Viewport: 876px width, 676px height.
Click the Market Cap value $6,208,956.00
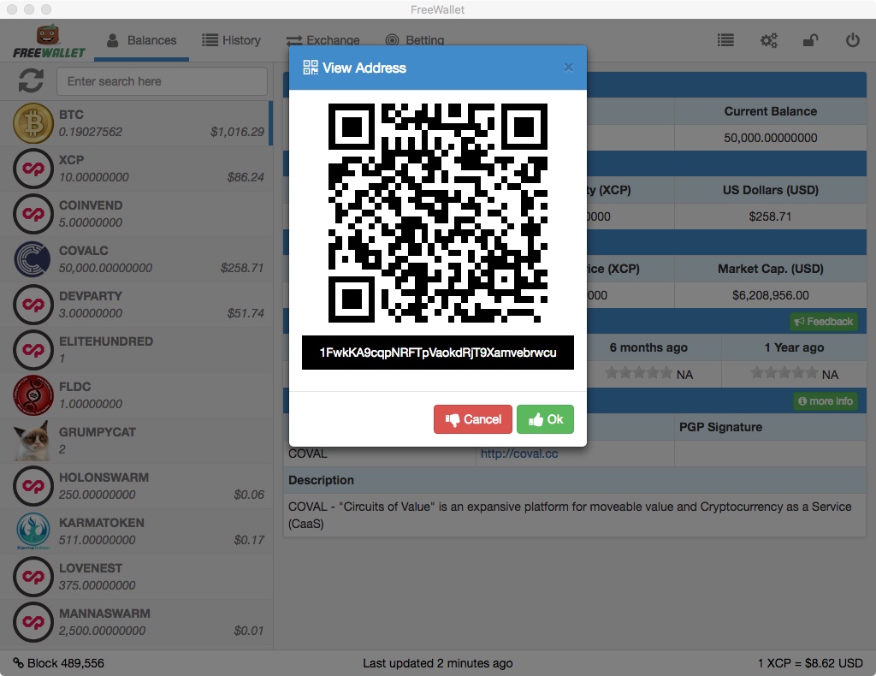point(771,295)
